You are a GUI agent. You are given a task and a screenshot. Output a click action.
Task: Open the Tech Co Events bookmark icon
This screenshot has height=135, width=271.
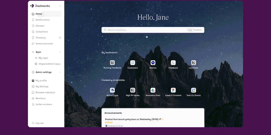(x=193, y=90)
